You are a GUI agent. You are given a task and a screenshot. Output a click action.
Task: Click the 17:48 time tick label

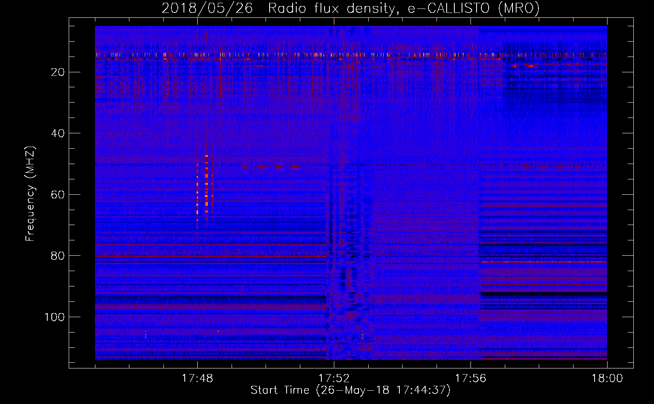coord(197,378)
